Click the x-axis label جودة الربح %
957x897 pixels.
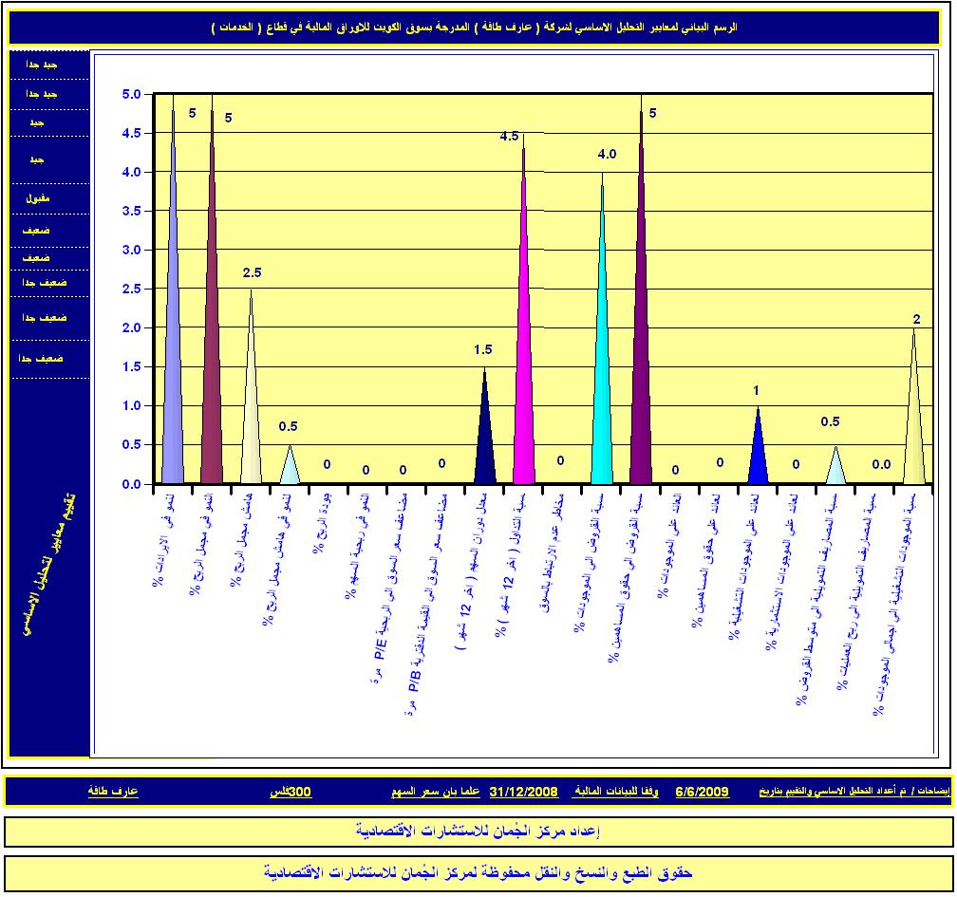[x=322, y=524]
